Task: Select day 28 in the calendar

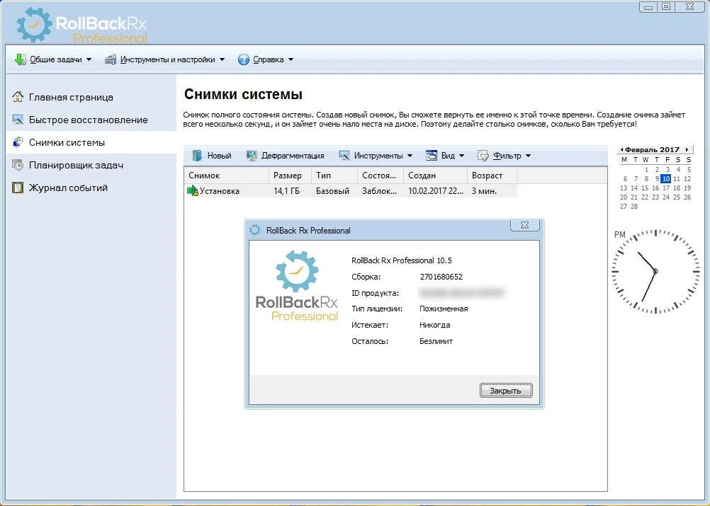Action: coord(634,206)
